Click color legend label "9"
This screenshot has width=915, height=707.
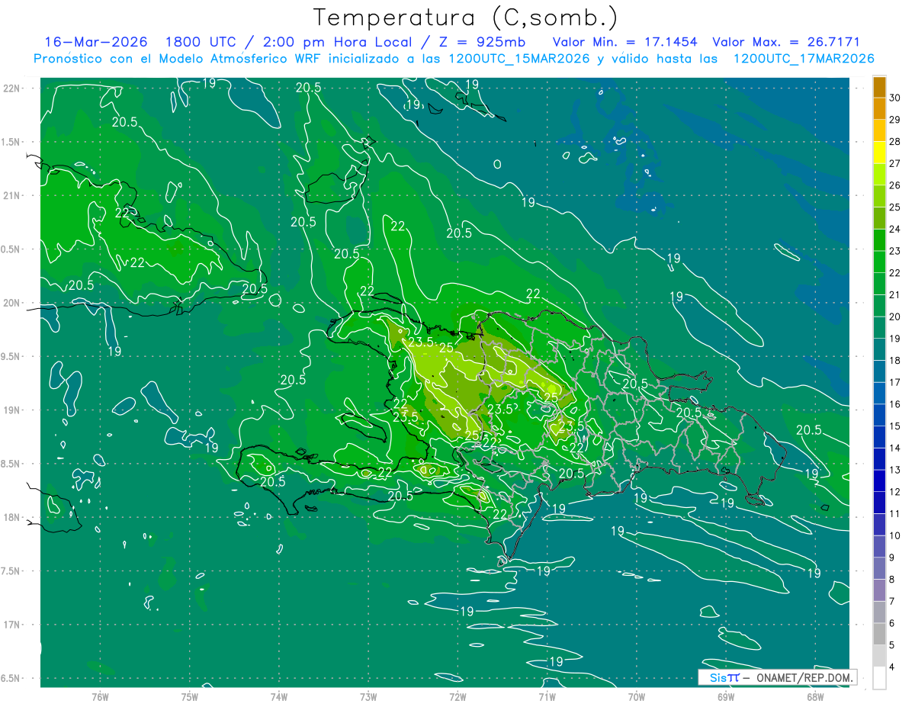892,558
